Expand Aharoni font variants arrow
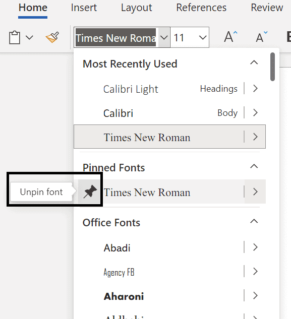Image resolution: width=291 pixels, height=319 pixels. (x=255, y=296)
